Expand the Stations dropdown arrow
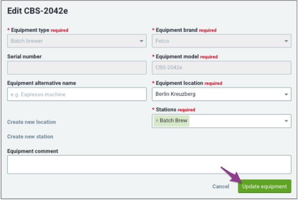 [x=286, y=121]
